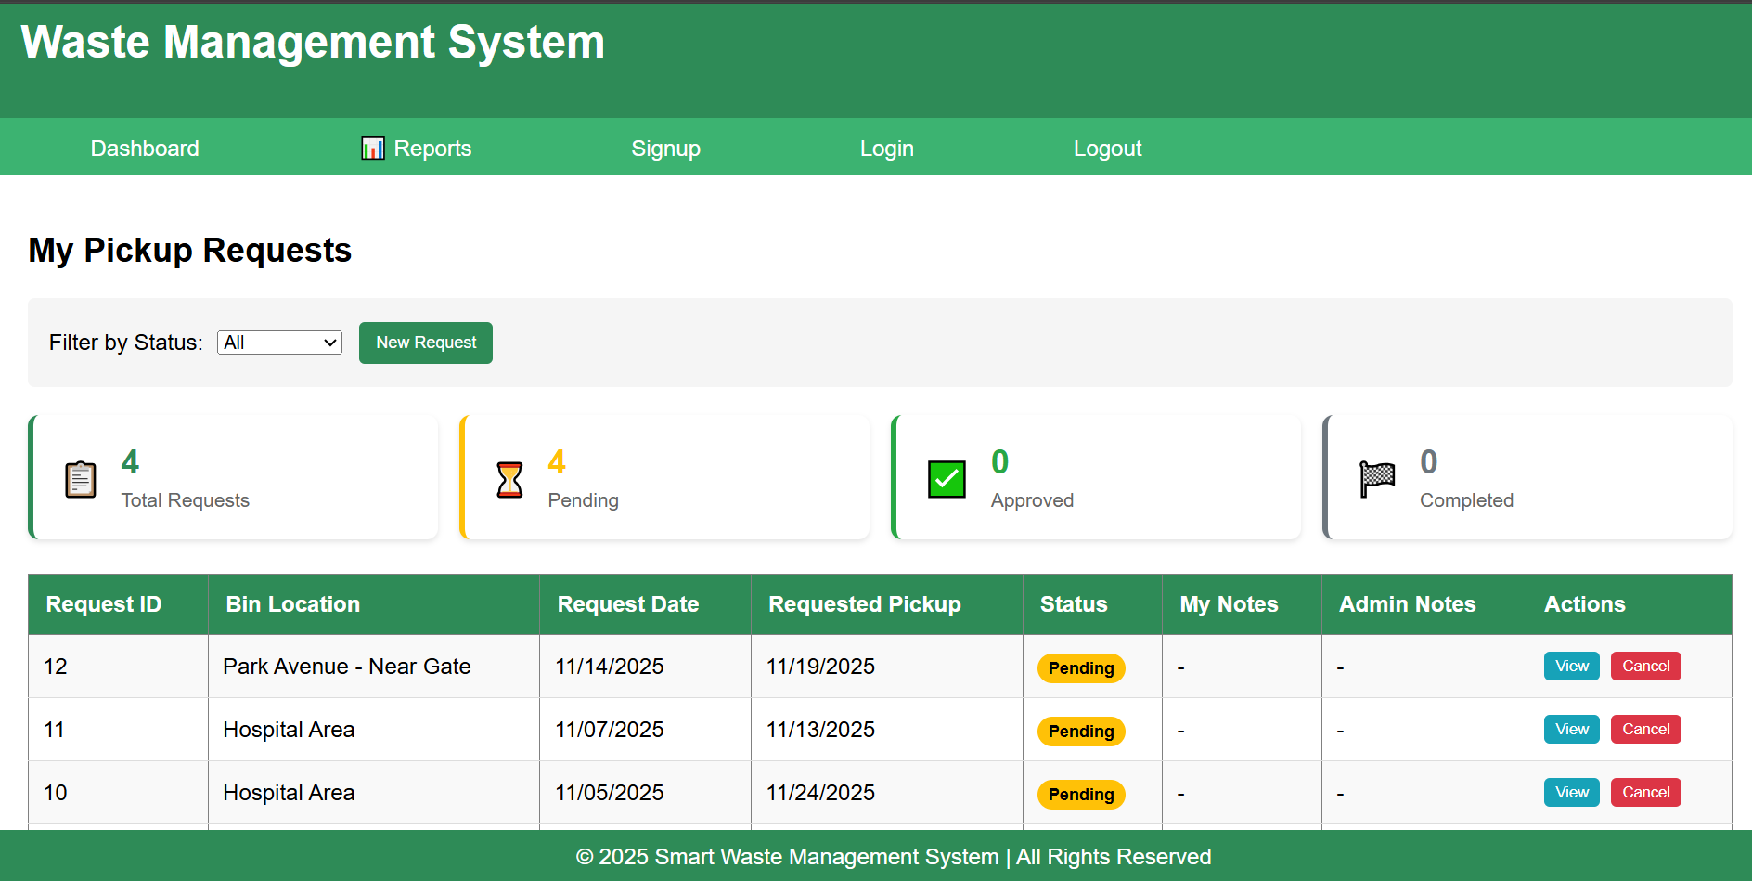This screenshot has height=881, width=1752.
Task: Click the green checkmark icon on Approved card
Action: [946, 478]
